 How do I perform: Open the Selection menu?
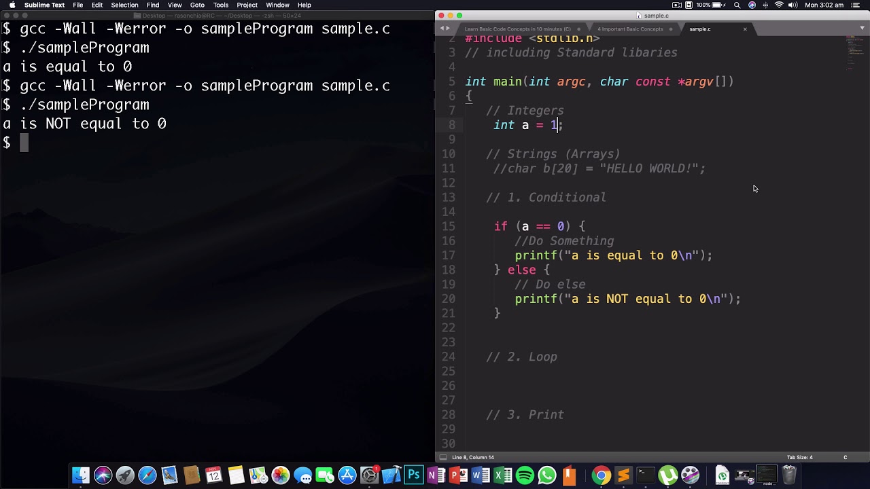coord(124,5)
